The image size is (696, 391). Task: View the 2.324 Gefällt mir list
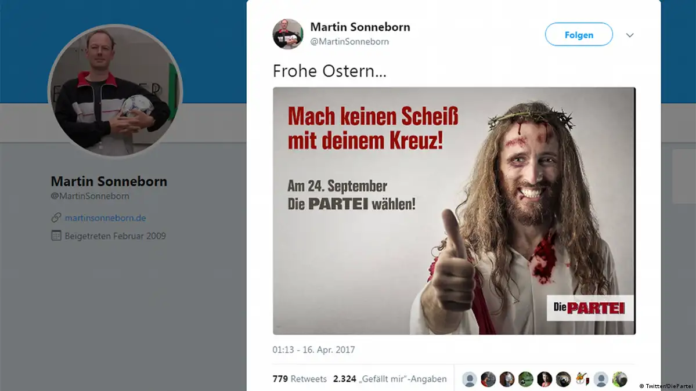(x=390, y=379)
